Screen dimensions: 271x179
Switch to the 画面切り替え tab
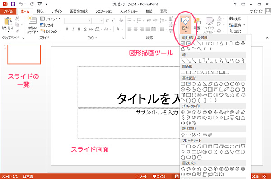[x=79, y=11]
